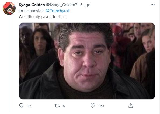This screenshot has width=160, height=114.
Task: Retweet using the retweet arrows icon
Action: (57, 106)
